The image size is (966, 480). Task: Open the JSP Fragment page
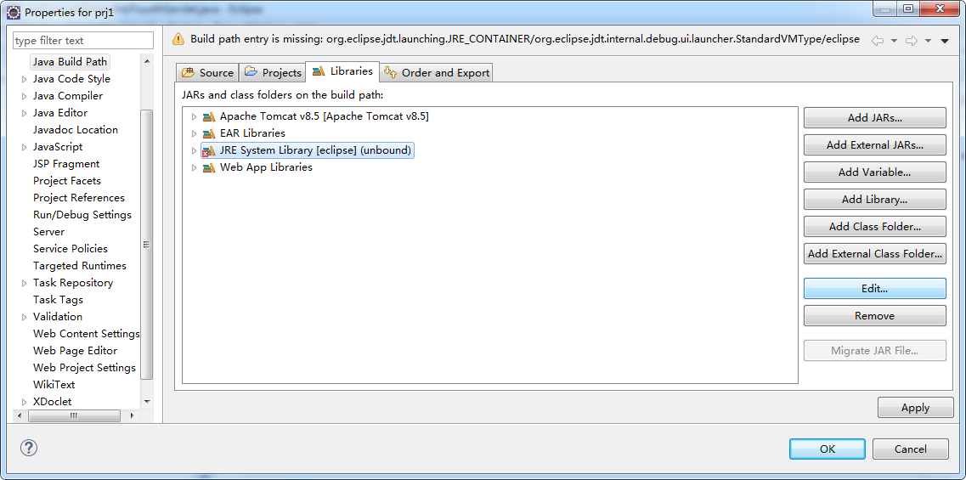[x=66, y=164]
